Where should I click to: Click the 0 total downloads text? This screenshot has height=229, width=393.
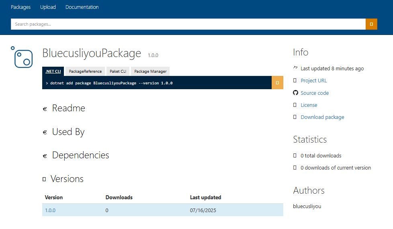coord(321,155)
